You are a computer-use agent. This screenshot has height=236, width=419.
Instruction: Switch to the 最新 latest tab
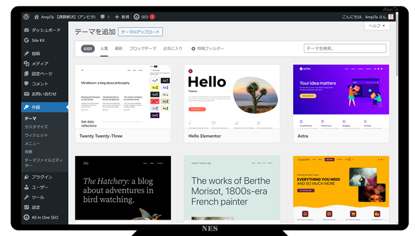(x=118, y=49)
